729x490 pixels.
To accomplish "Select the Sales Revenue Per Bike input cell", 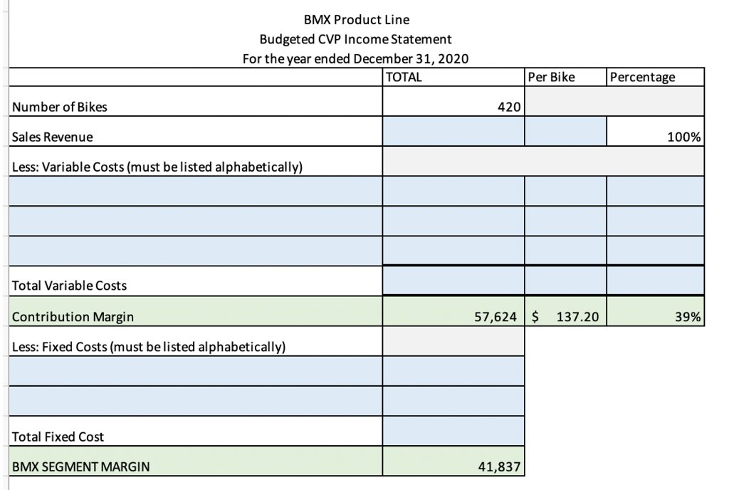I will coord(565,131).
